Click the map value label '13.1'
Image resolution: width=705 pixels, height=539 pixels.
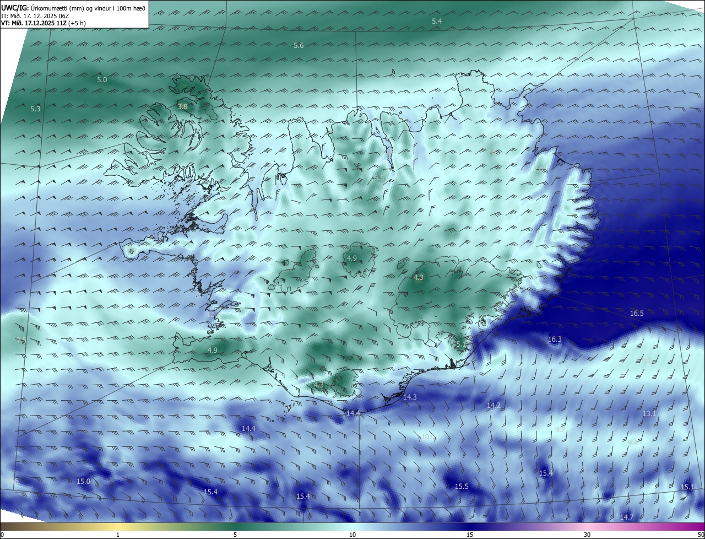tap(650, 414)
